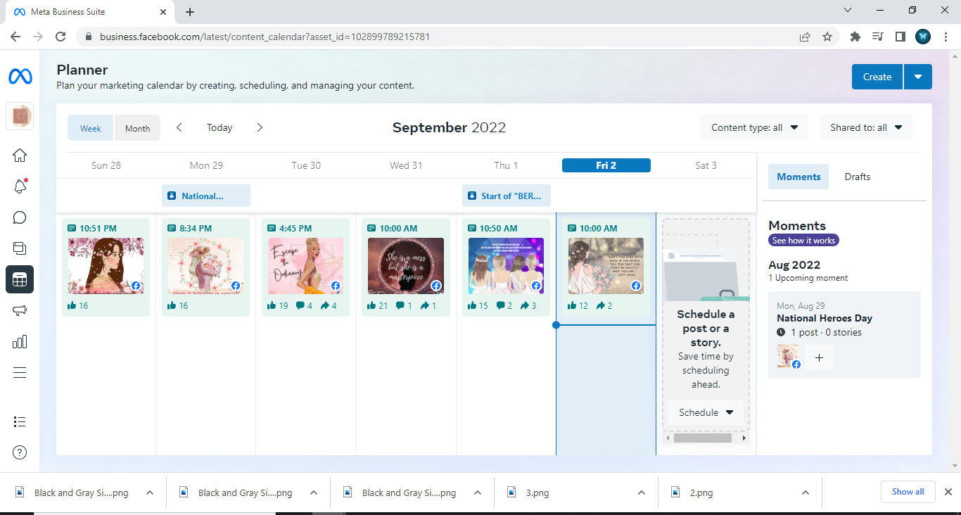Open the page profile picture in sidebar

(20, 116)
